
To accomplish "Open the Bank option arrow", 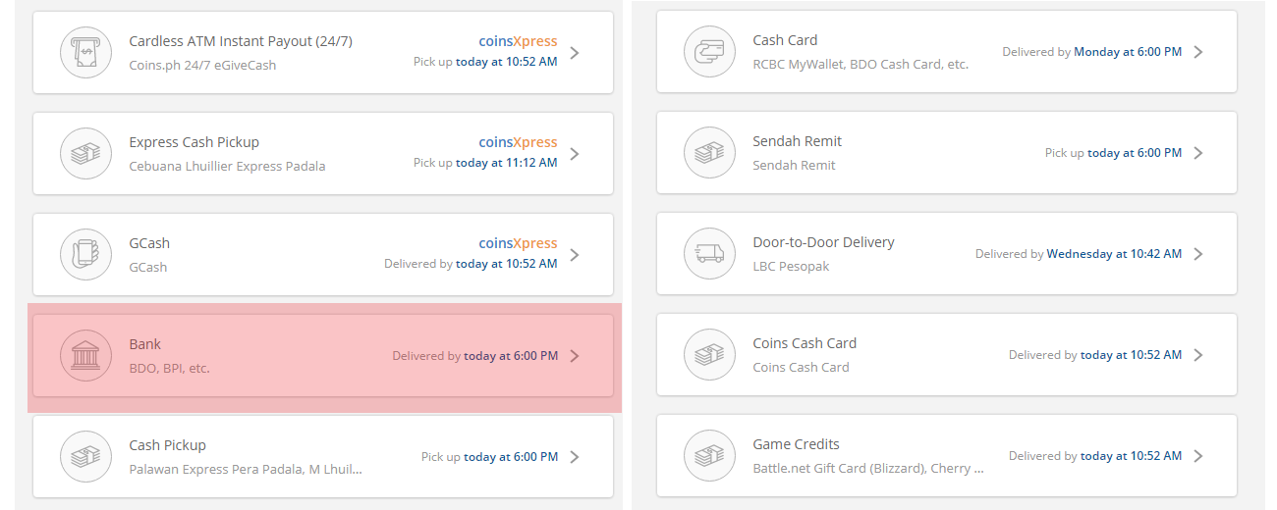I will pos(575,356).
